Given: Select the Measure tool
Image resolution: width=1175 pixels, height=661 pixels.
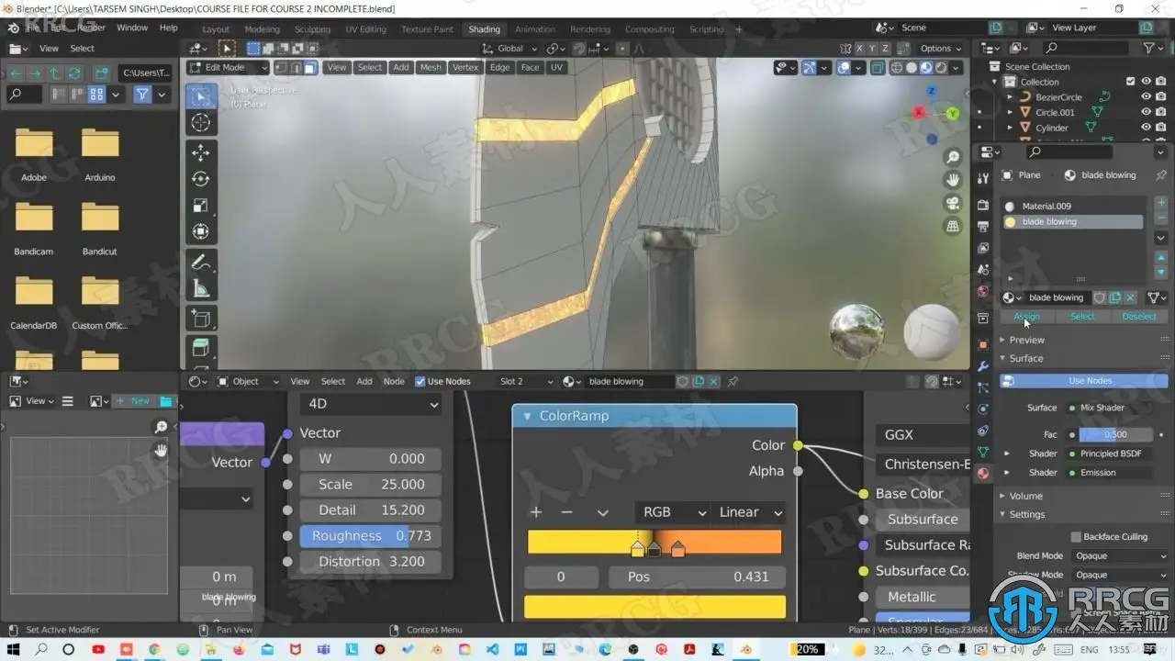Looking at the screenshot, I should click(201, 289).
